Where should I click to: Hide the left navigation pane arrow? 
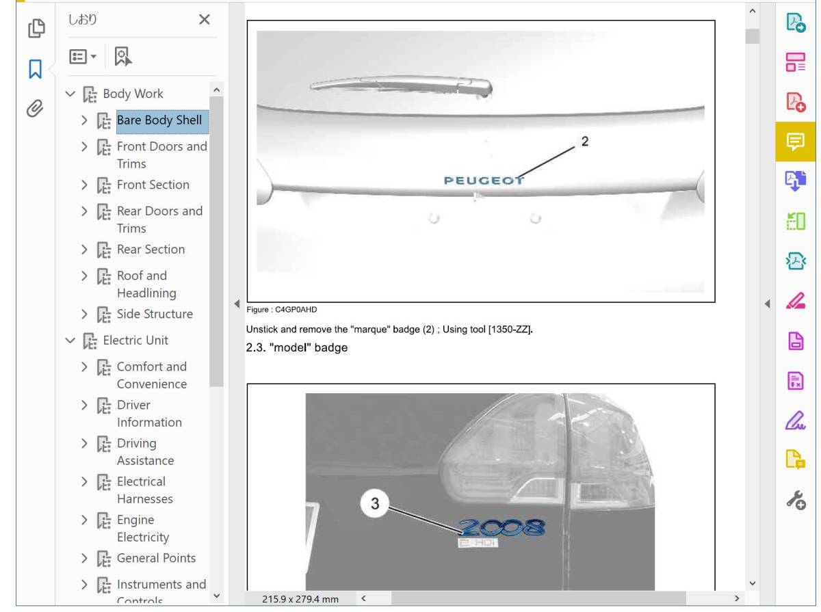pyautogui.click(x=236, y=303)
